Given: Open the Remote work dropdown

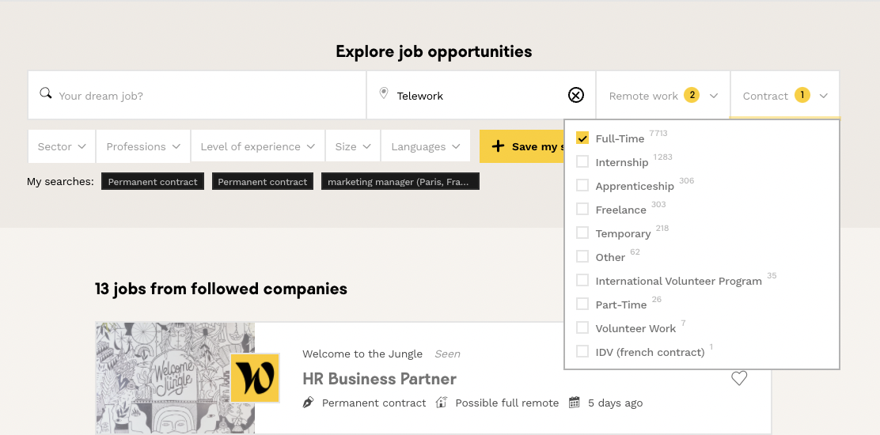Looking at the screenshot, I should [663, 96].
